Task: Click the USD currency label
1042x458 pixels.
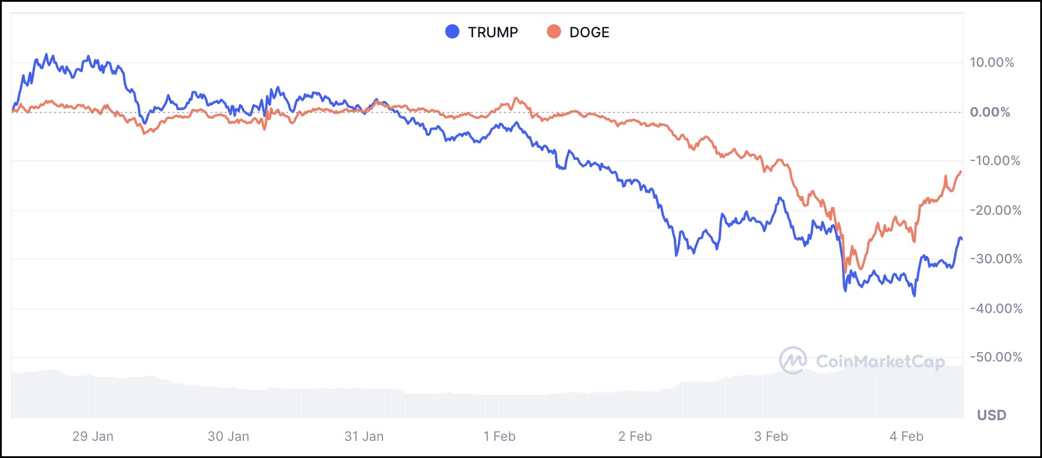Action: (x=992, y=415)
